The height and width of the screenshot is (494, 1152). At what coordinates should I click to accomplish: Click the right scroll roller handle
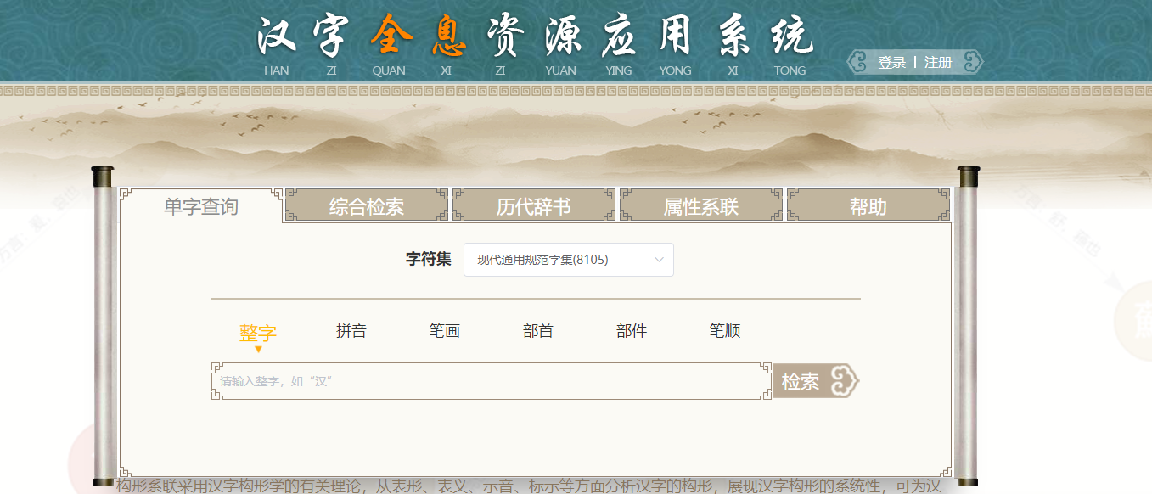(968, 327)
